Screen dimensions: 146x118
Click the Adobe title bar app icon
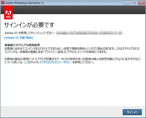tap(3, 3)
